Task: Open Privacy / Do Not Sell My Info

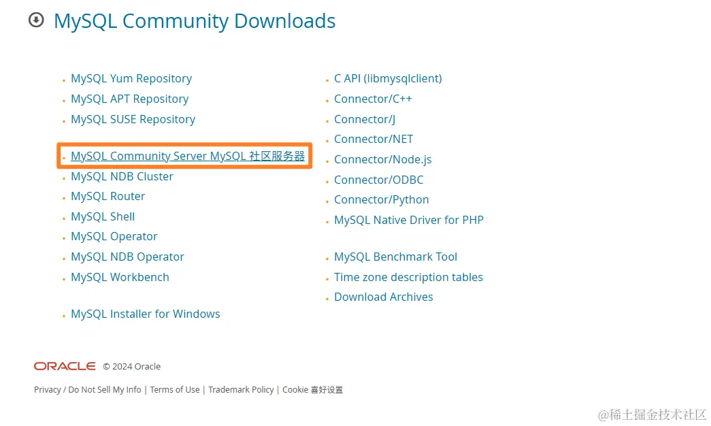Action: (x=88, y=390)
